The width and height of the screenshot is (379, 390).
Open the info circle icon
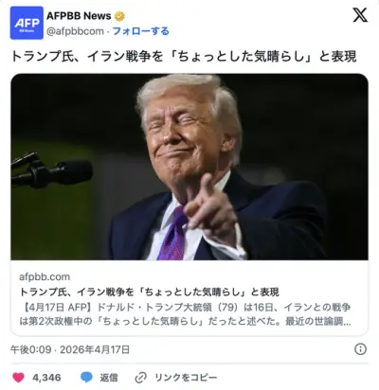point(360,349)
